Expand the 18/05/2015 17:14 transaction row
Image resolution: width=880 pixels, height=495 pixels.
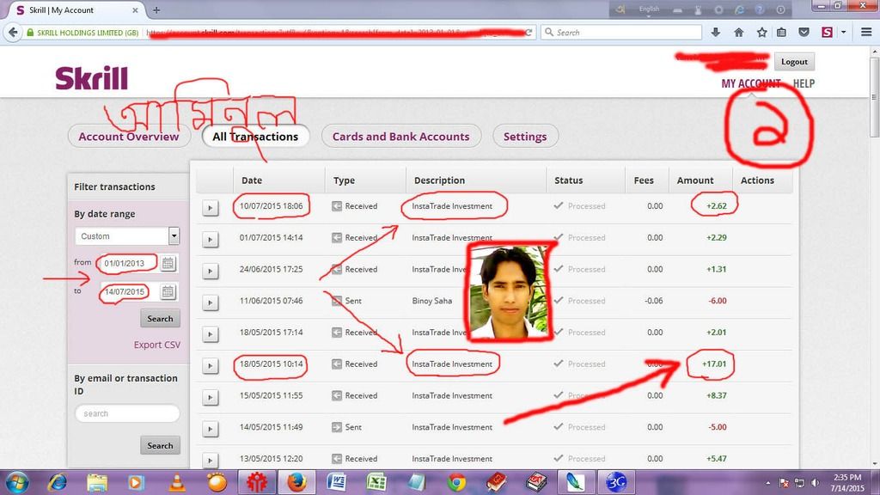[x=210, y=334]
